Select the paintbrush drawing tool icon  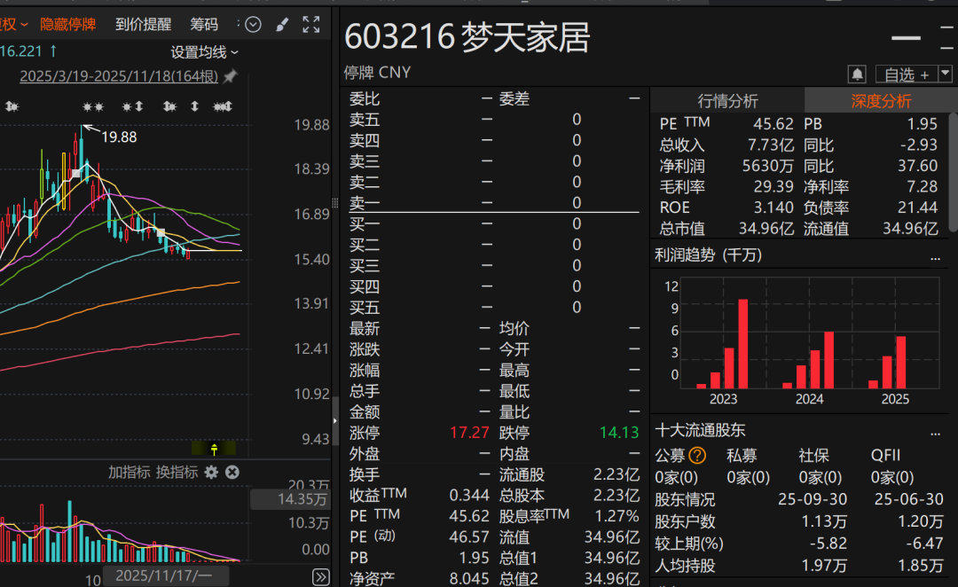pos(282,25)
